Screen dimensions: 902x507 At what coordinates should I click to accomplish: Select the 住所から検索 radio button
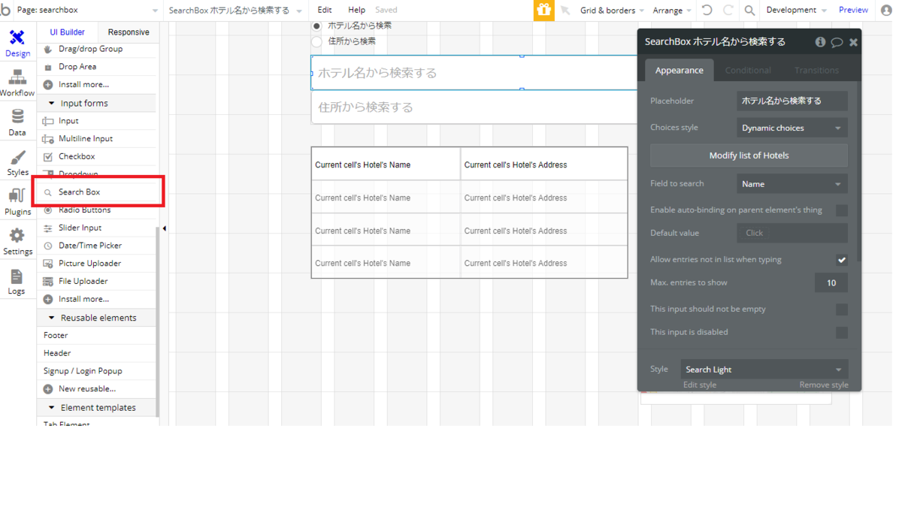pos(316,41)
